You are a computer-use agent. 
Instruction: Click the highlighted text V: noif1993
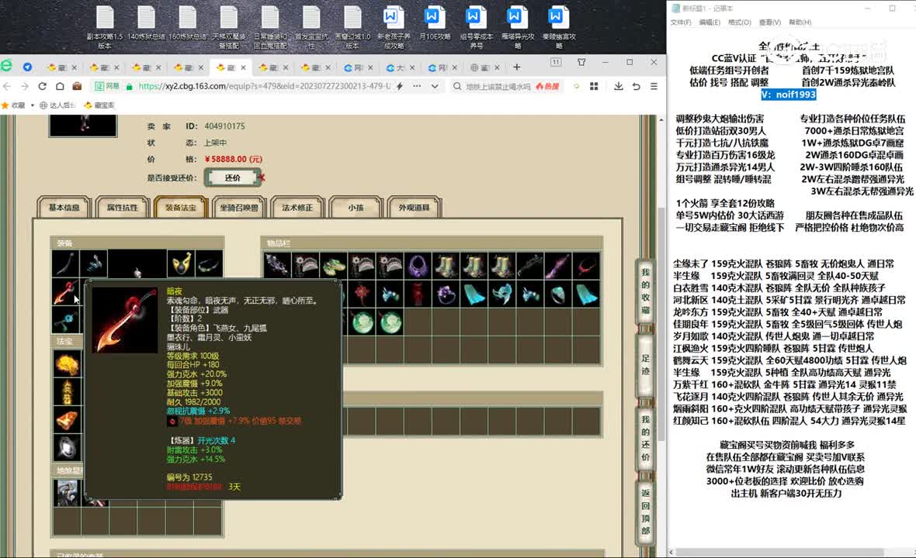tap(789, 95)
